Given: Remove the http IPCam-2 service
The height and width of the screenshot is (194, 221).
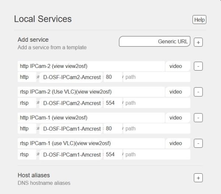Looking at the screenshot, I should tap(198, 67).
